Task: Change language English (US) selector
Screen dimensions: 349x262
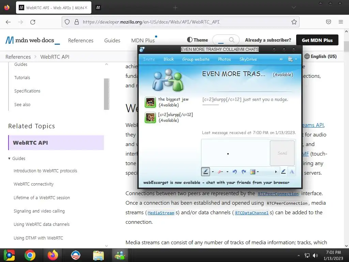Action: (320, 56)
